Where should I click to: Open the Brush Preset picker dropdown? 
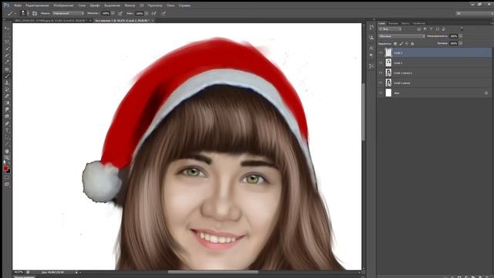28,14
